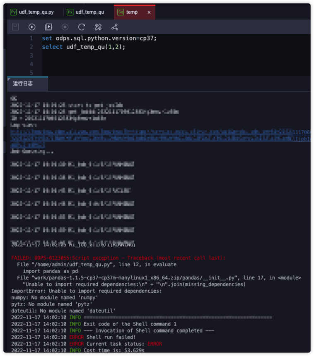Viewport: 314px width, 356px height.
Task: Click the ImportError message line
Action: (87, 291)
